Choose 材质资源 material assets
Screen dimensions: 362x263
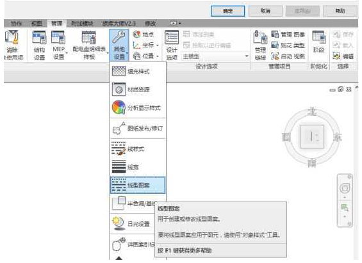coord(138,90)
